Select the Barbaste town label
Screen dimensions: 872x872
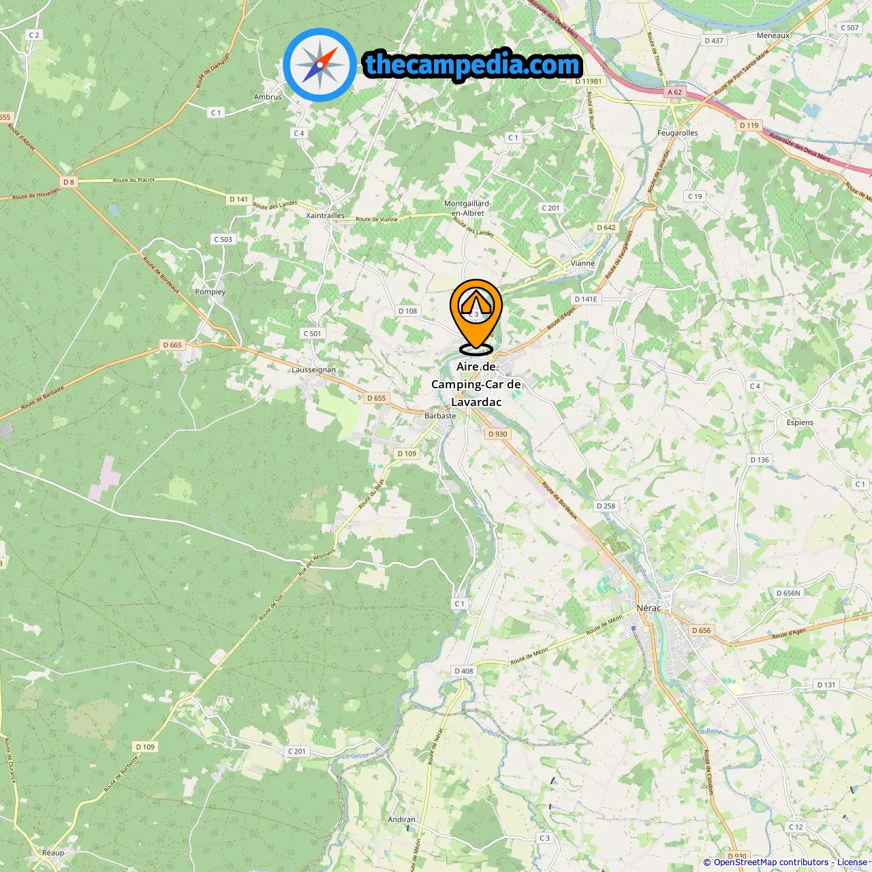[440, 416]
